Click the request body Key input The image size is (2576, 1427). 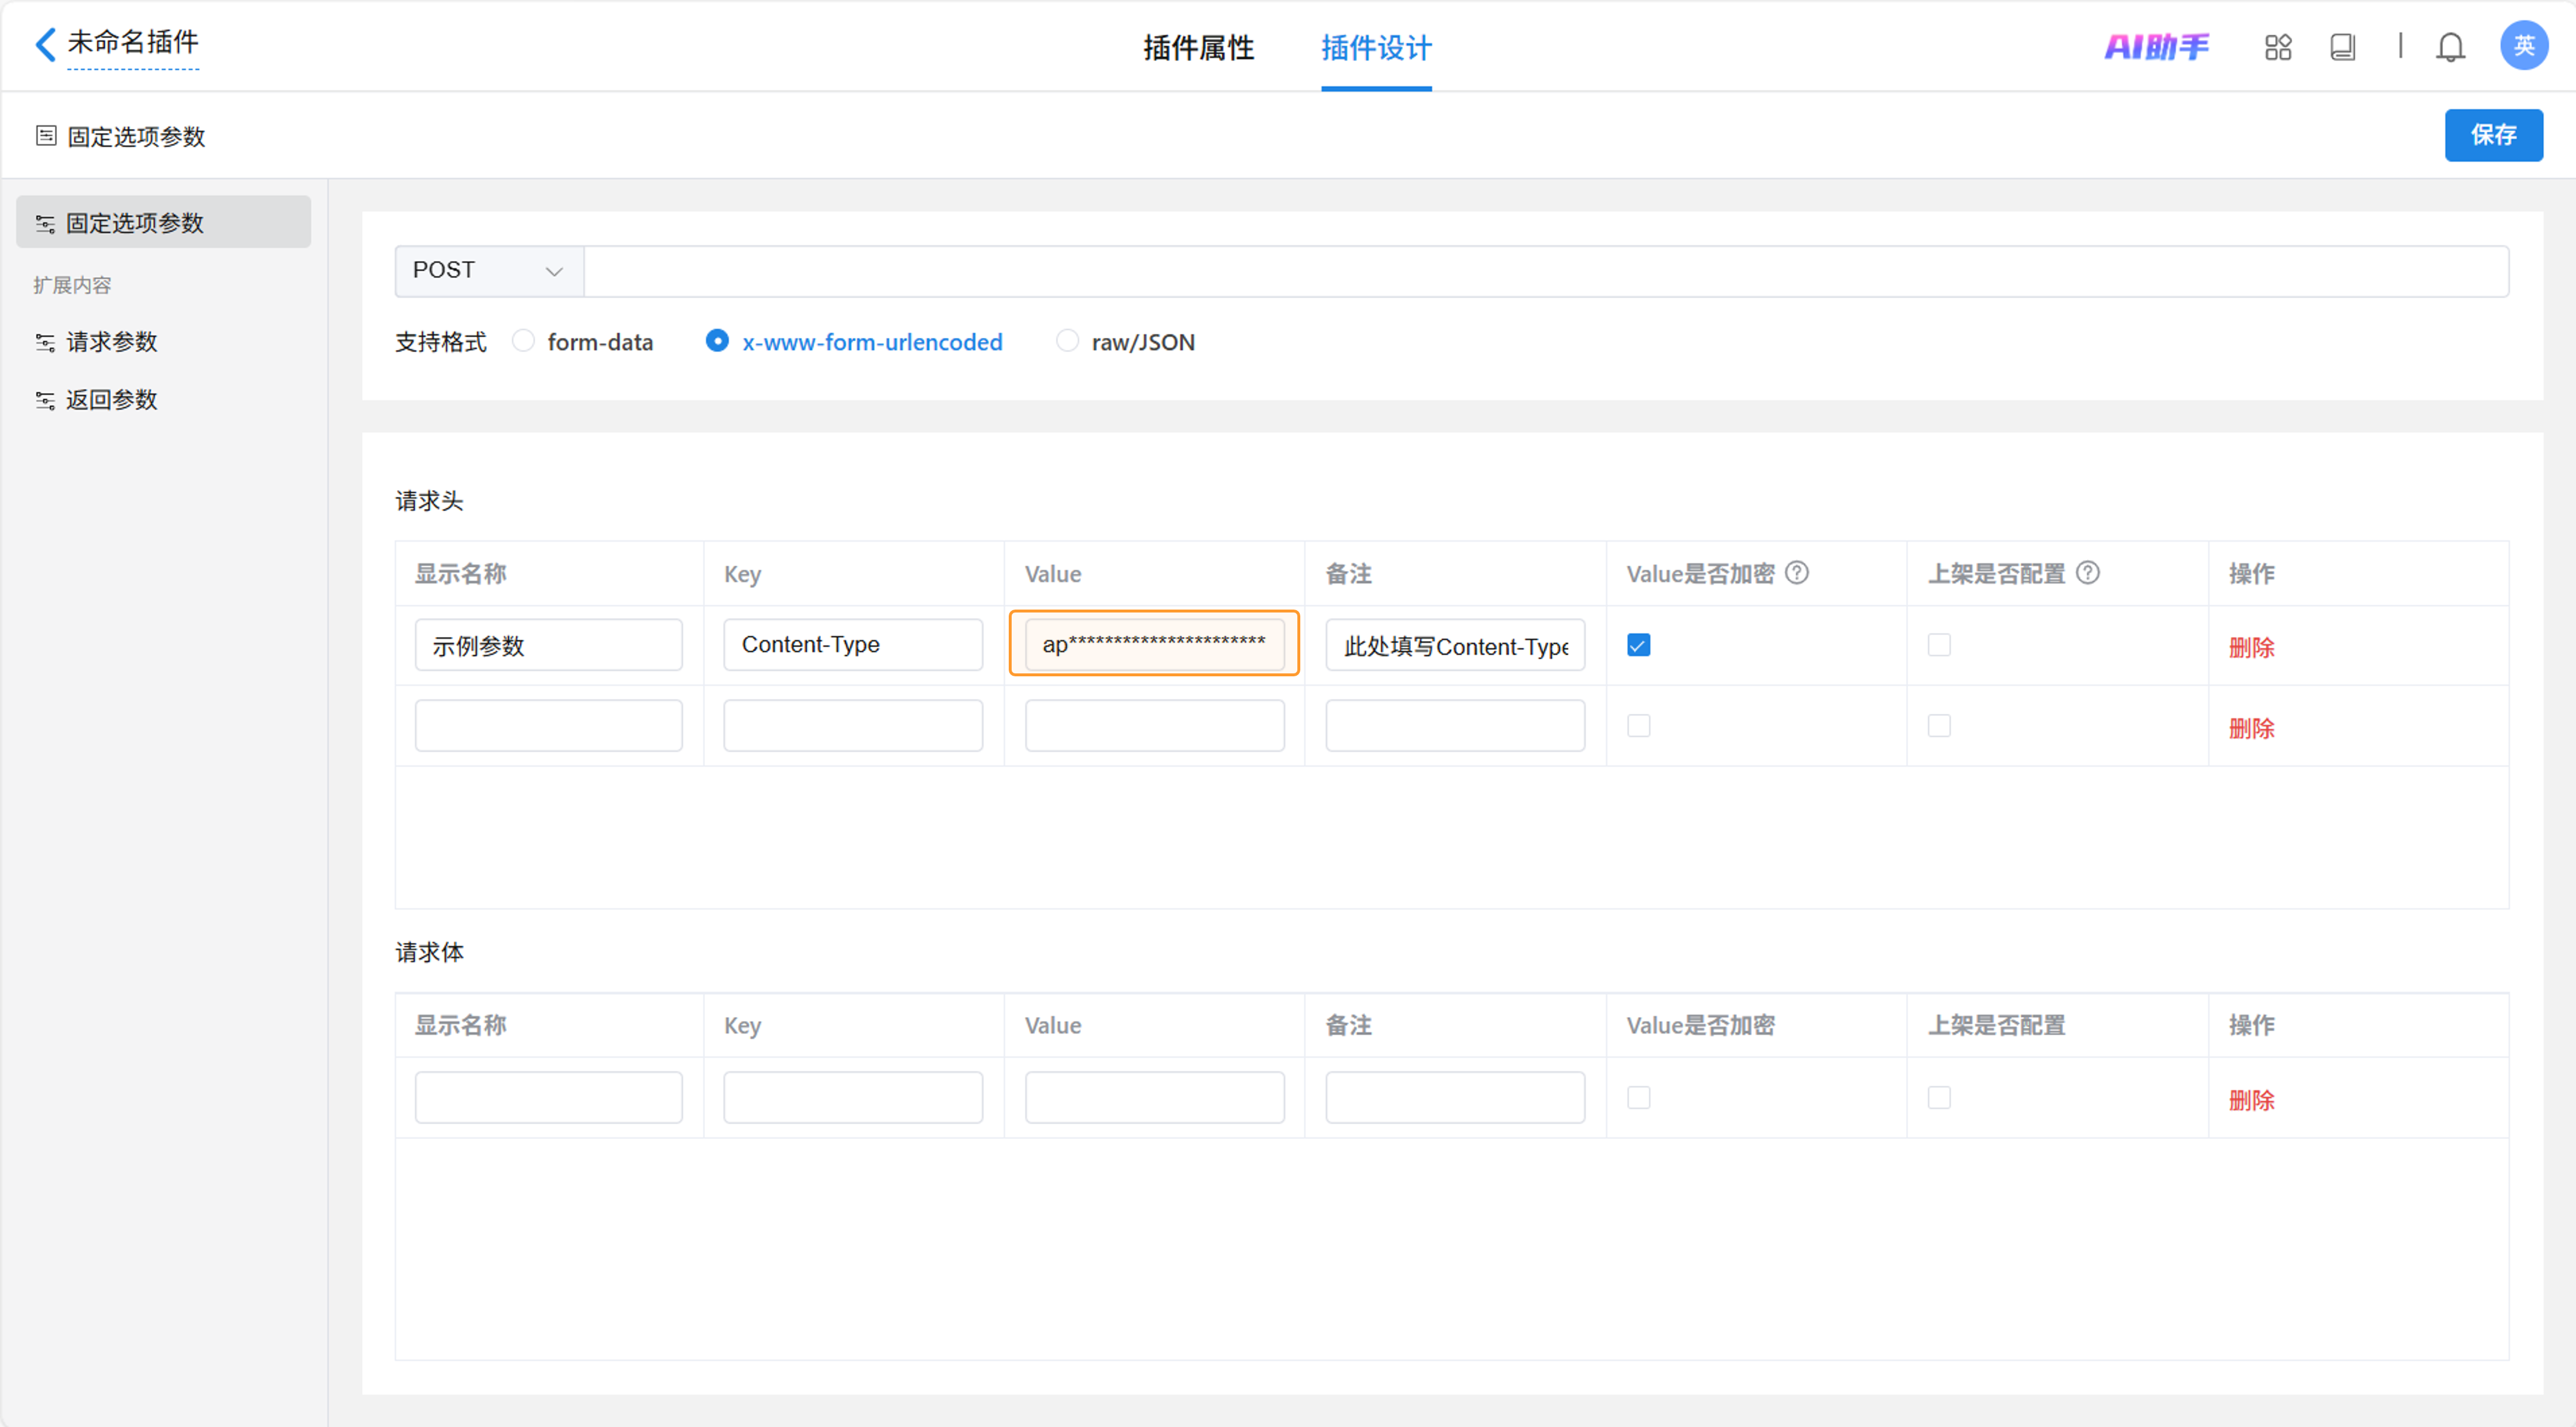pos(853,1097)
